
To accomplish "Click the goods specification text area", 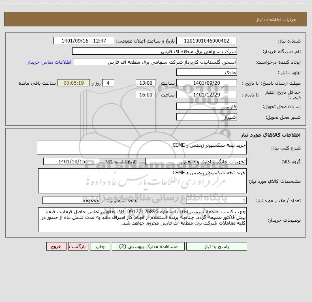I will click(x=142, y=181).
